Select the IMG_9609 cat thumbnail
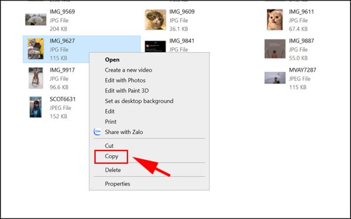Viewport: 351px width, 219px height. click(x=156, y=20)
